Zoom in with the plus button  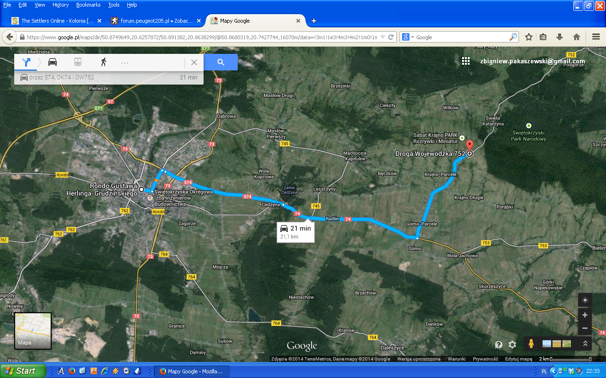pos(585,315)
